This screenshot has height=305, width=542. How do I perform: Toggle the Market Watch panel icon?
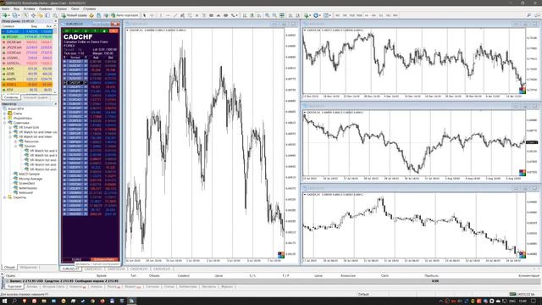(26, 15)
